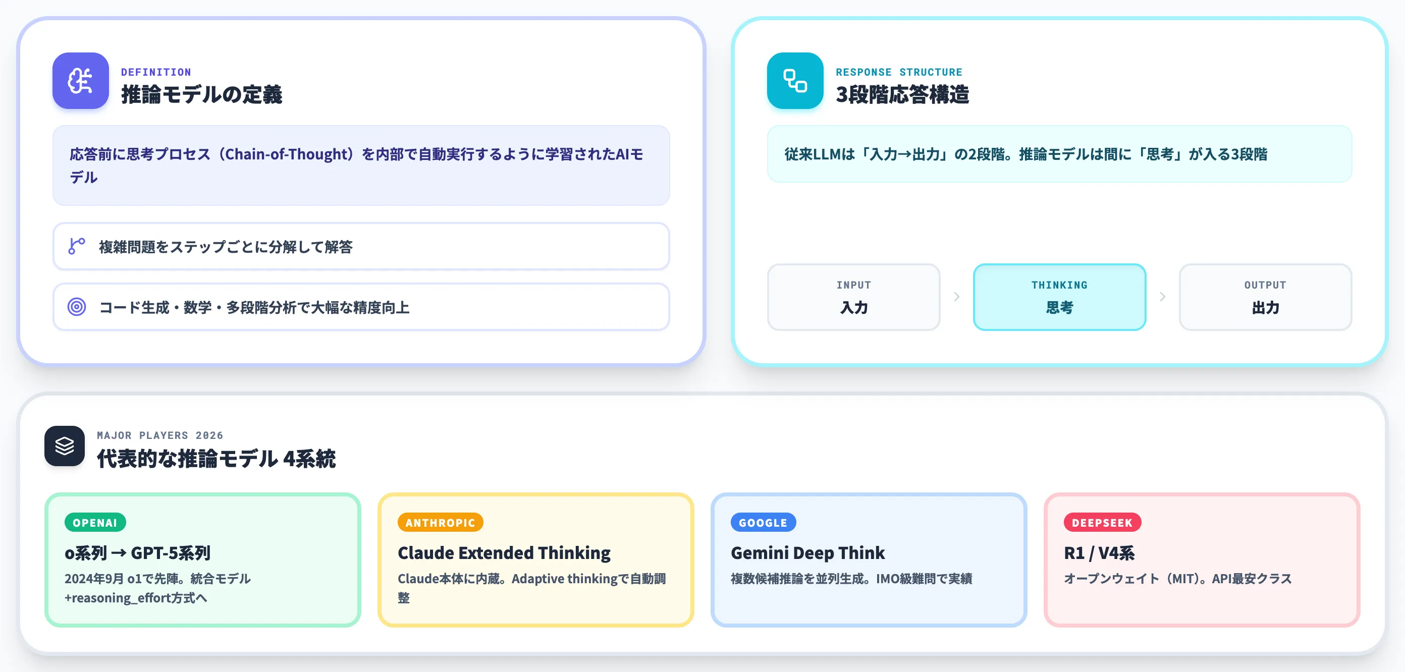Open the Gemini Deep Think card title
This screenshot has height=672, width=1405.
point(808,552)
